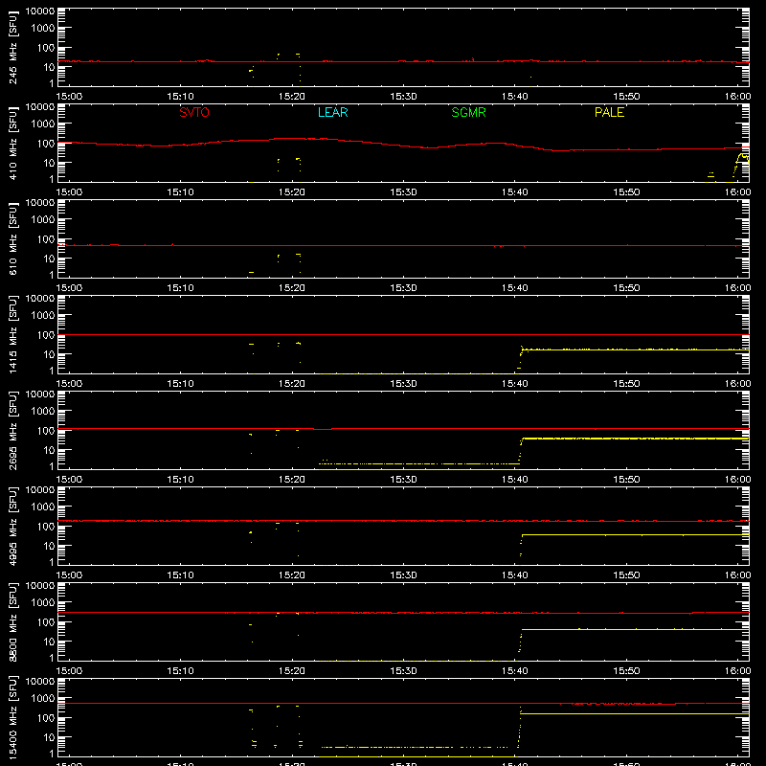
Task: Select the green SGMR legend label
Action: 468,112
